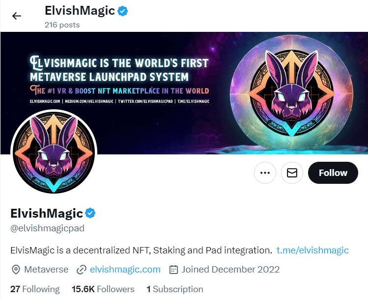Viewport: 368px width, 299px height.
Task: Click the back arrow icon
Action: click(17, 16)
